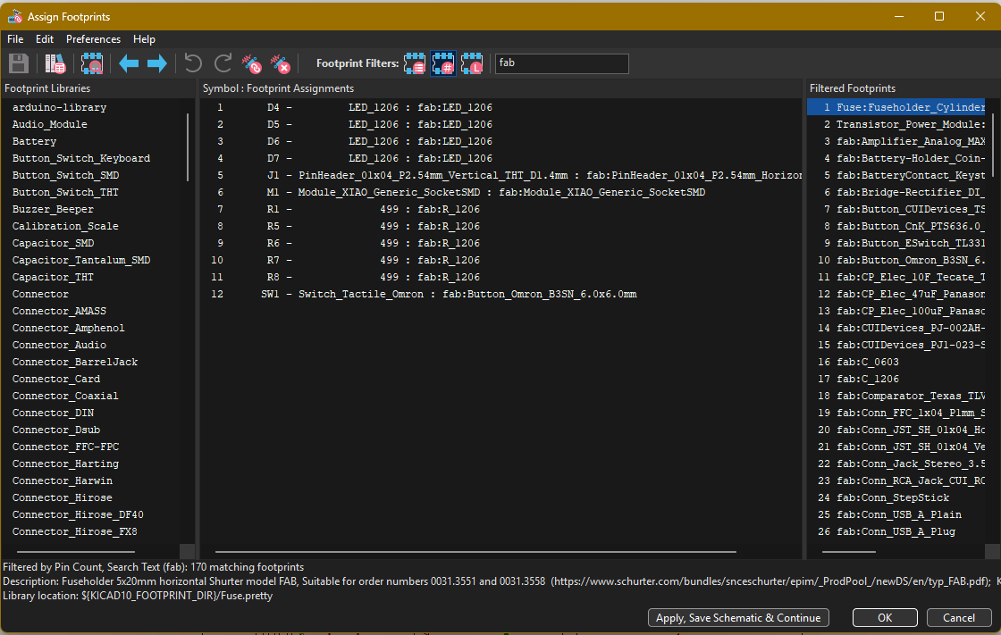Select the Capacitor_Tantalum_SMD library
The image size is (1001, 635).
coord(81,260)
